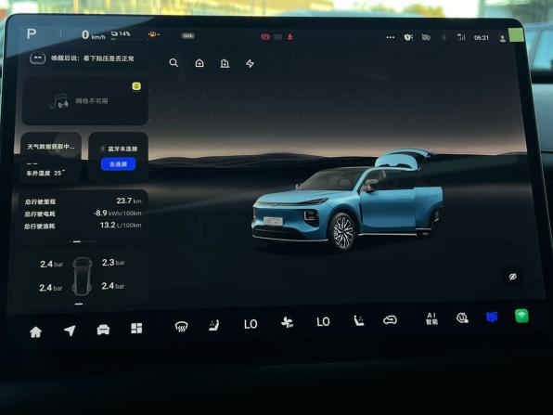Tap the Bluetooth status icon
Viewport: 553px width, 415px height.
[x=444, y=37]
